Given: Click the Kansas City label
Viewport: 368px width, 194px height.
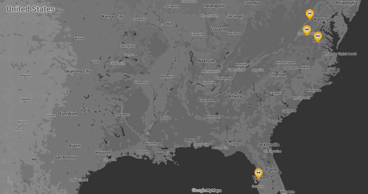Looking at the screenshot, I should click(x=113, y=17).
